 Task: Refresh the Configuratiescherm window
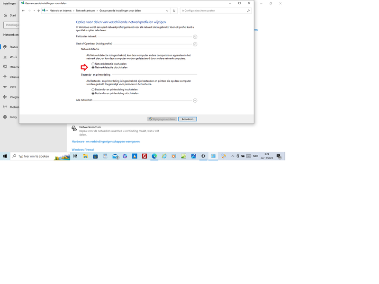click(174, 10)
